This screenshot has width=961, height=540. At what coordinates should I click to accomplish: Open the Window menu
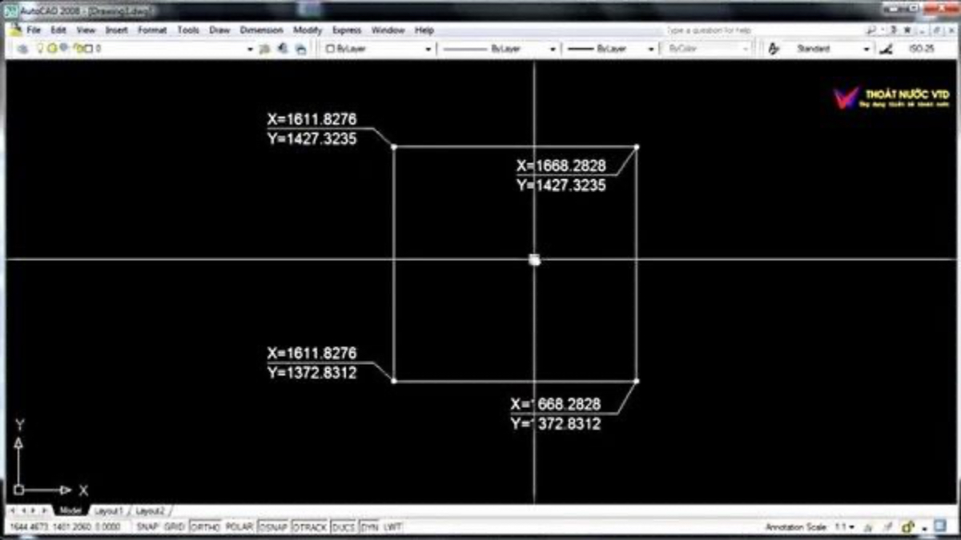pos(388,30)
